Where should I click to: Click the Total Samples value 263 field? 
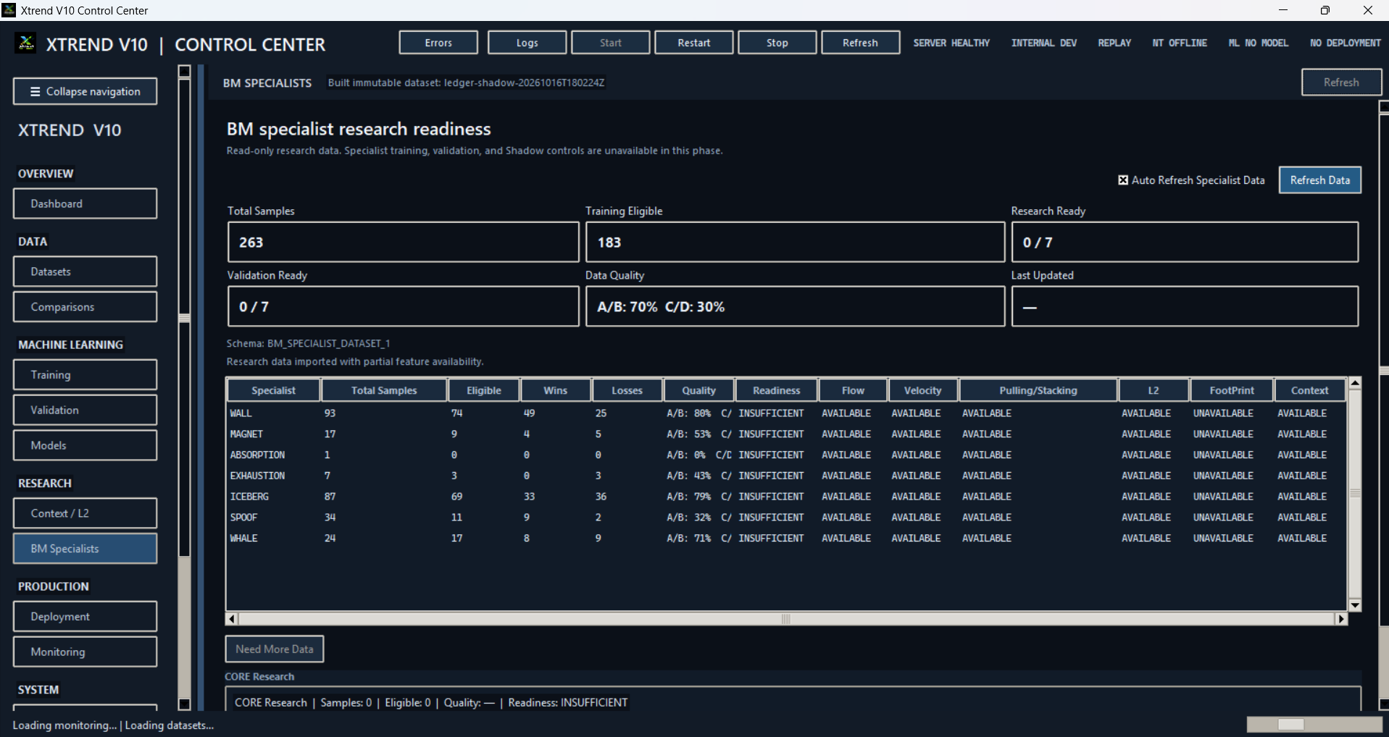click(x=404, y=242)
